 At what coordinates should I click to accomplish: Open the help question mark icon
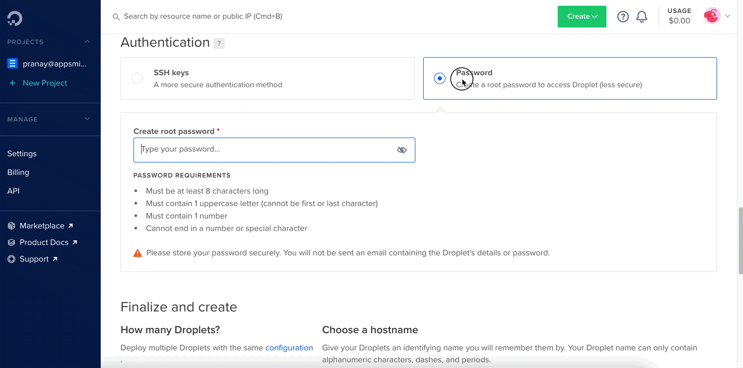tap(623, 17)
